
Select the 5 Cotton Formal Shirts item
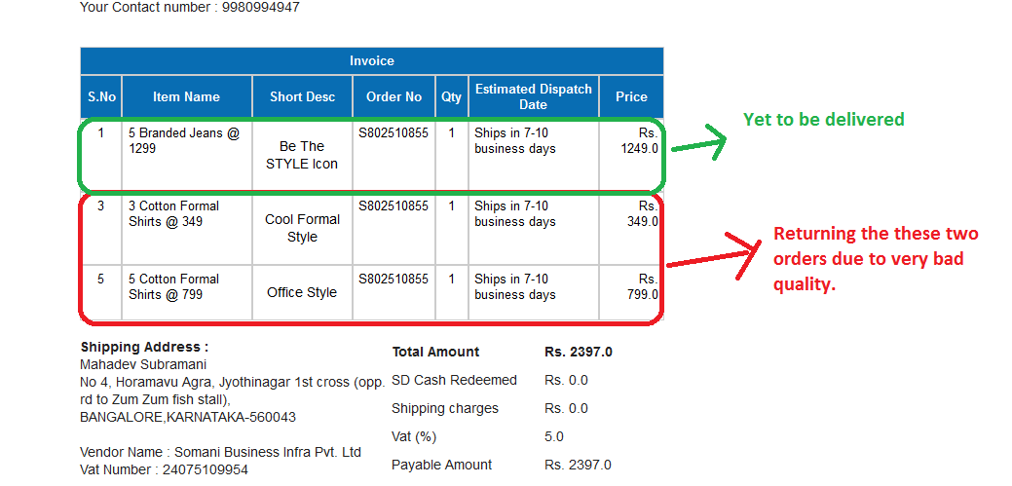click(x=173, y=286)
